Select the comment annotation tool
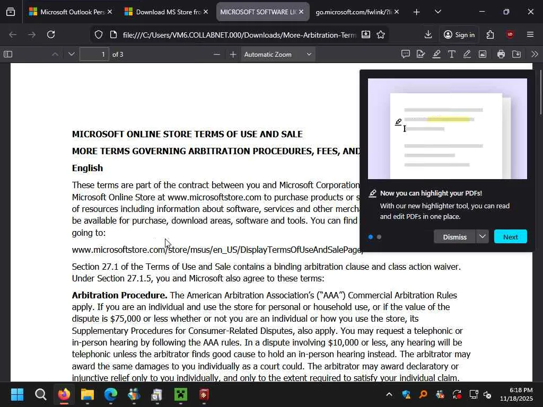 (x=406, y=55)
